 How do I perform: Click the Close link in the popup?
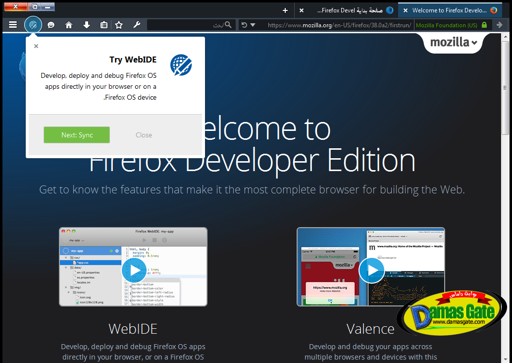pos(144,135)
